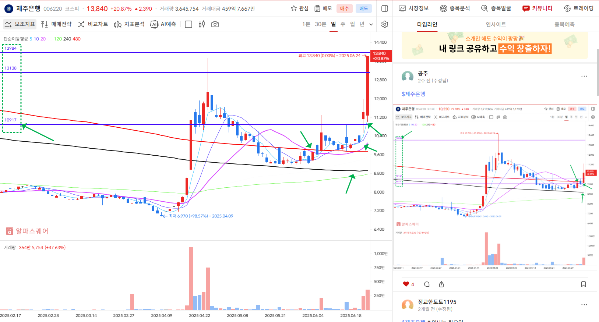Viewport: 599px width, 322px height.
Task: Select 30분 timeframe
Action: click(321, 24)
